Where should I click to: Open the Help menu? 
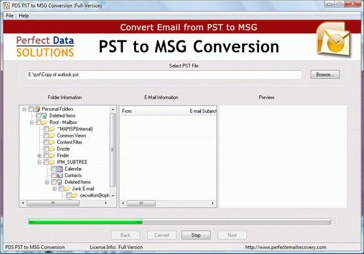pos(23,16)
